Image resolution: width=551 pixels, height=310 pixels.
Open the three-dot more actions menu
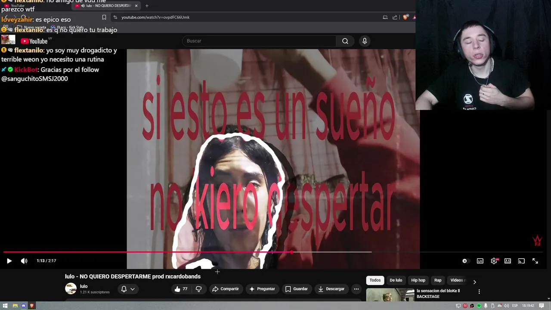click(x=356, y=289)
